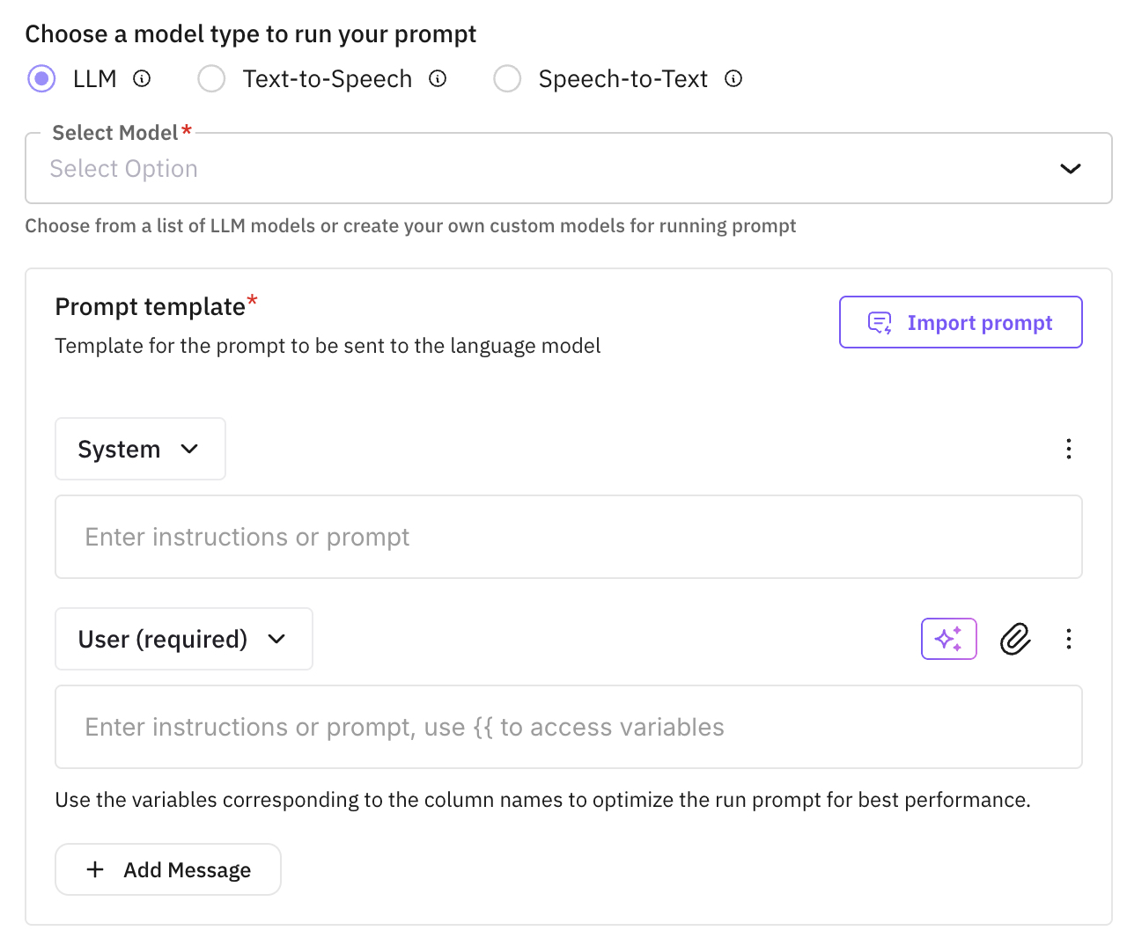
Task: Open the Select Model dropdown
Action: pyautogui.click(x=568, y=169)
